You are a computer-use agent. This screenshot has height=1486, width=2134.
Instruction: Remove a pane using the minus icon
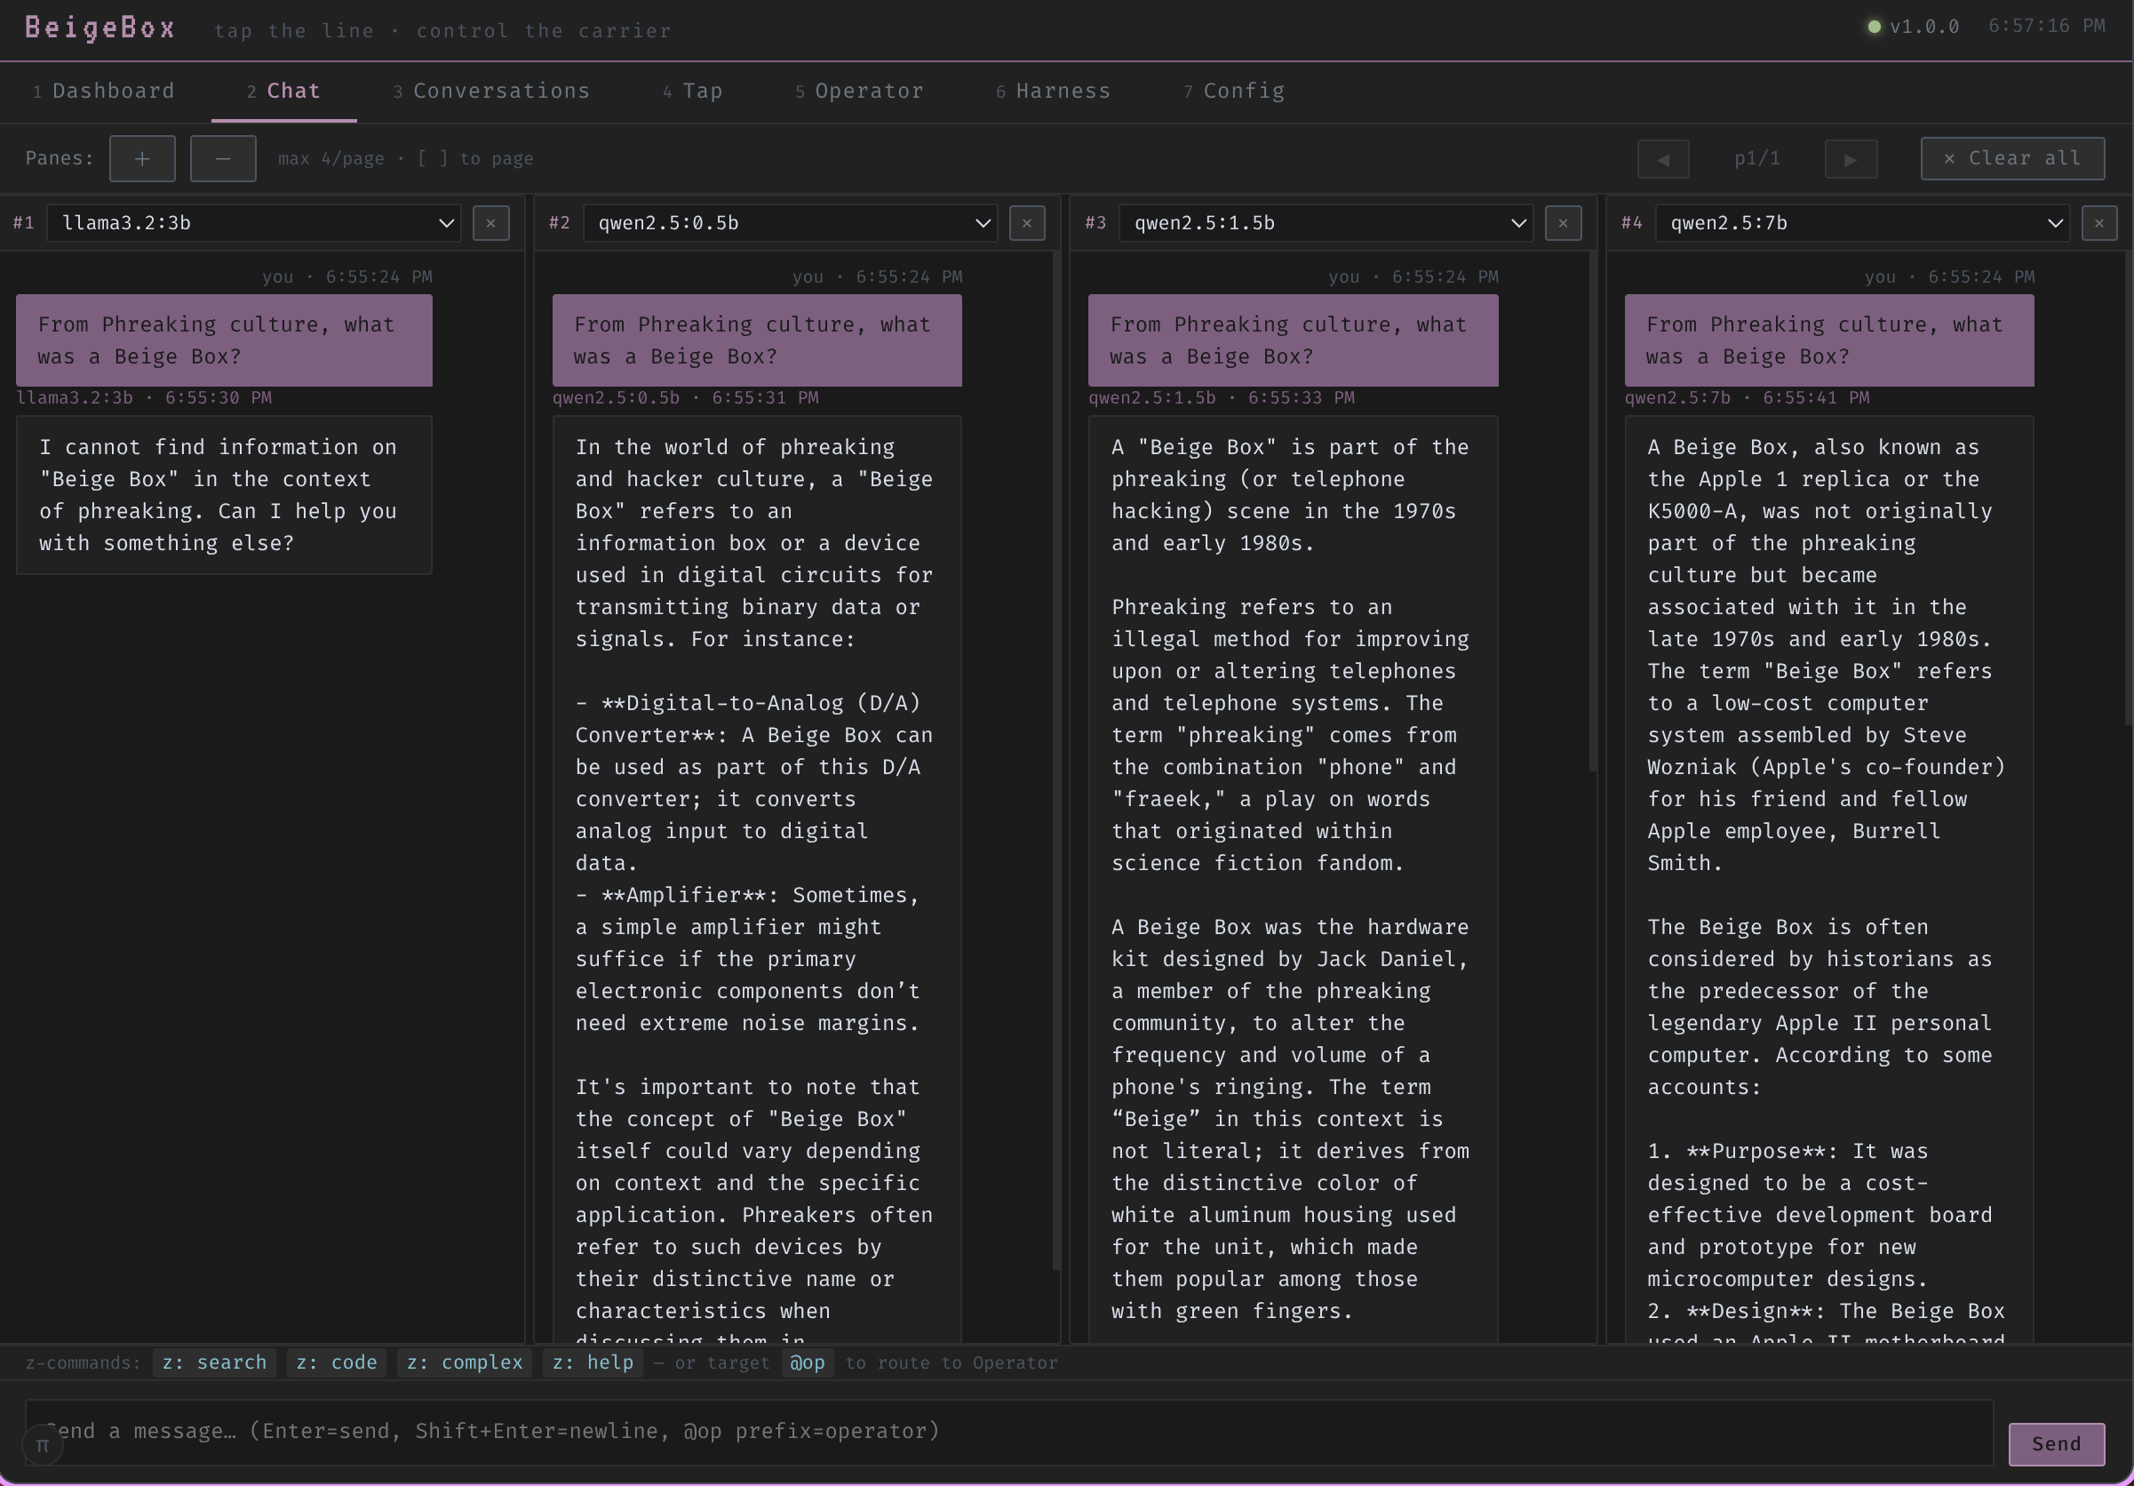(x=223, y=158)
